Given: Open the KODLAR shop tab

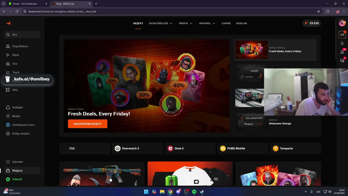Looking at the screenshot, I should [242, 23].
